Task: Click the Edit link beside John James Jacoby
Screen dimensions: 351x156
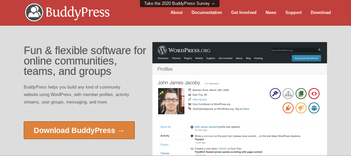Action: pyautogui.click(x=206, y=84)
